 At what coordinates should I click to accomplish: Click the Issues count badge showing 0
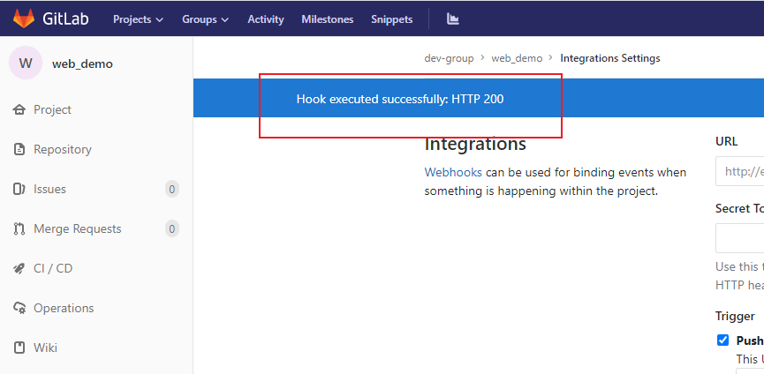click(171, 189)
